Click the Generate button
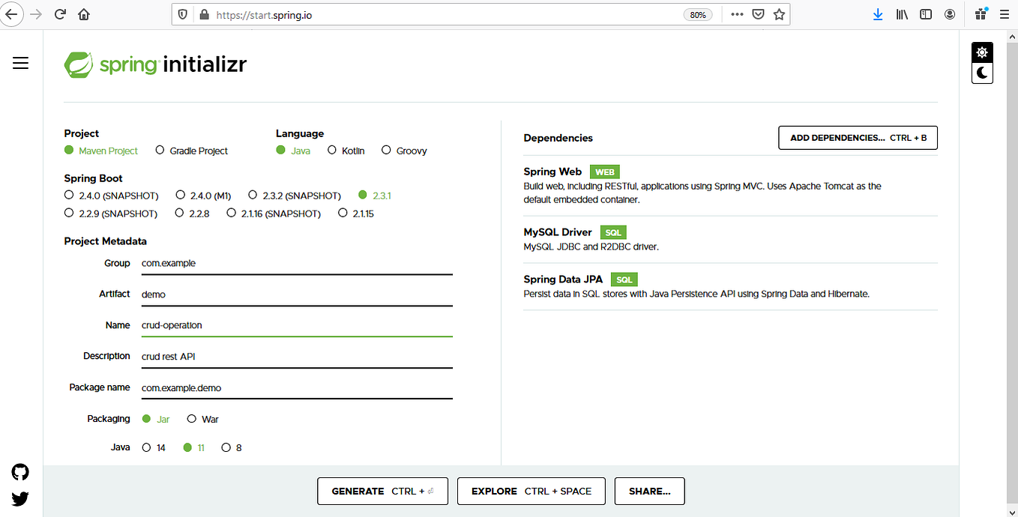 pos(382,491)
